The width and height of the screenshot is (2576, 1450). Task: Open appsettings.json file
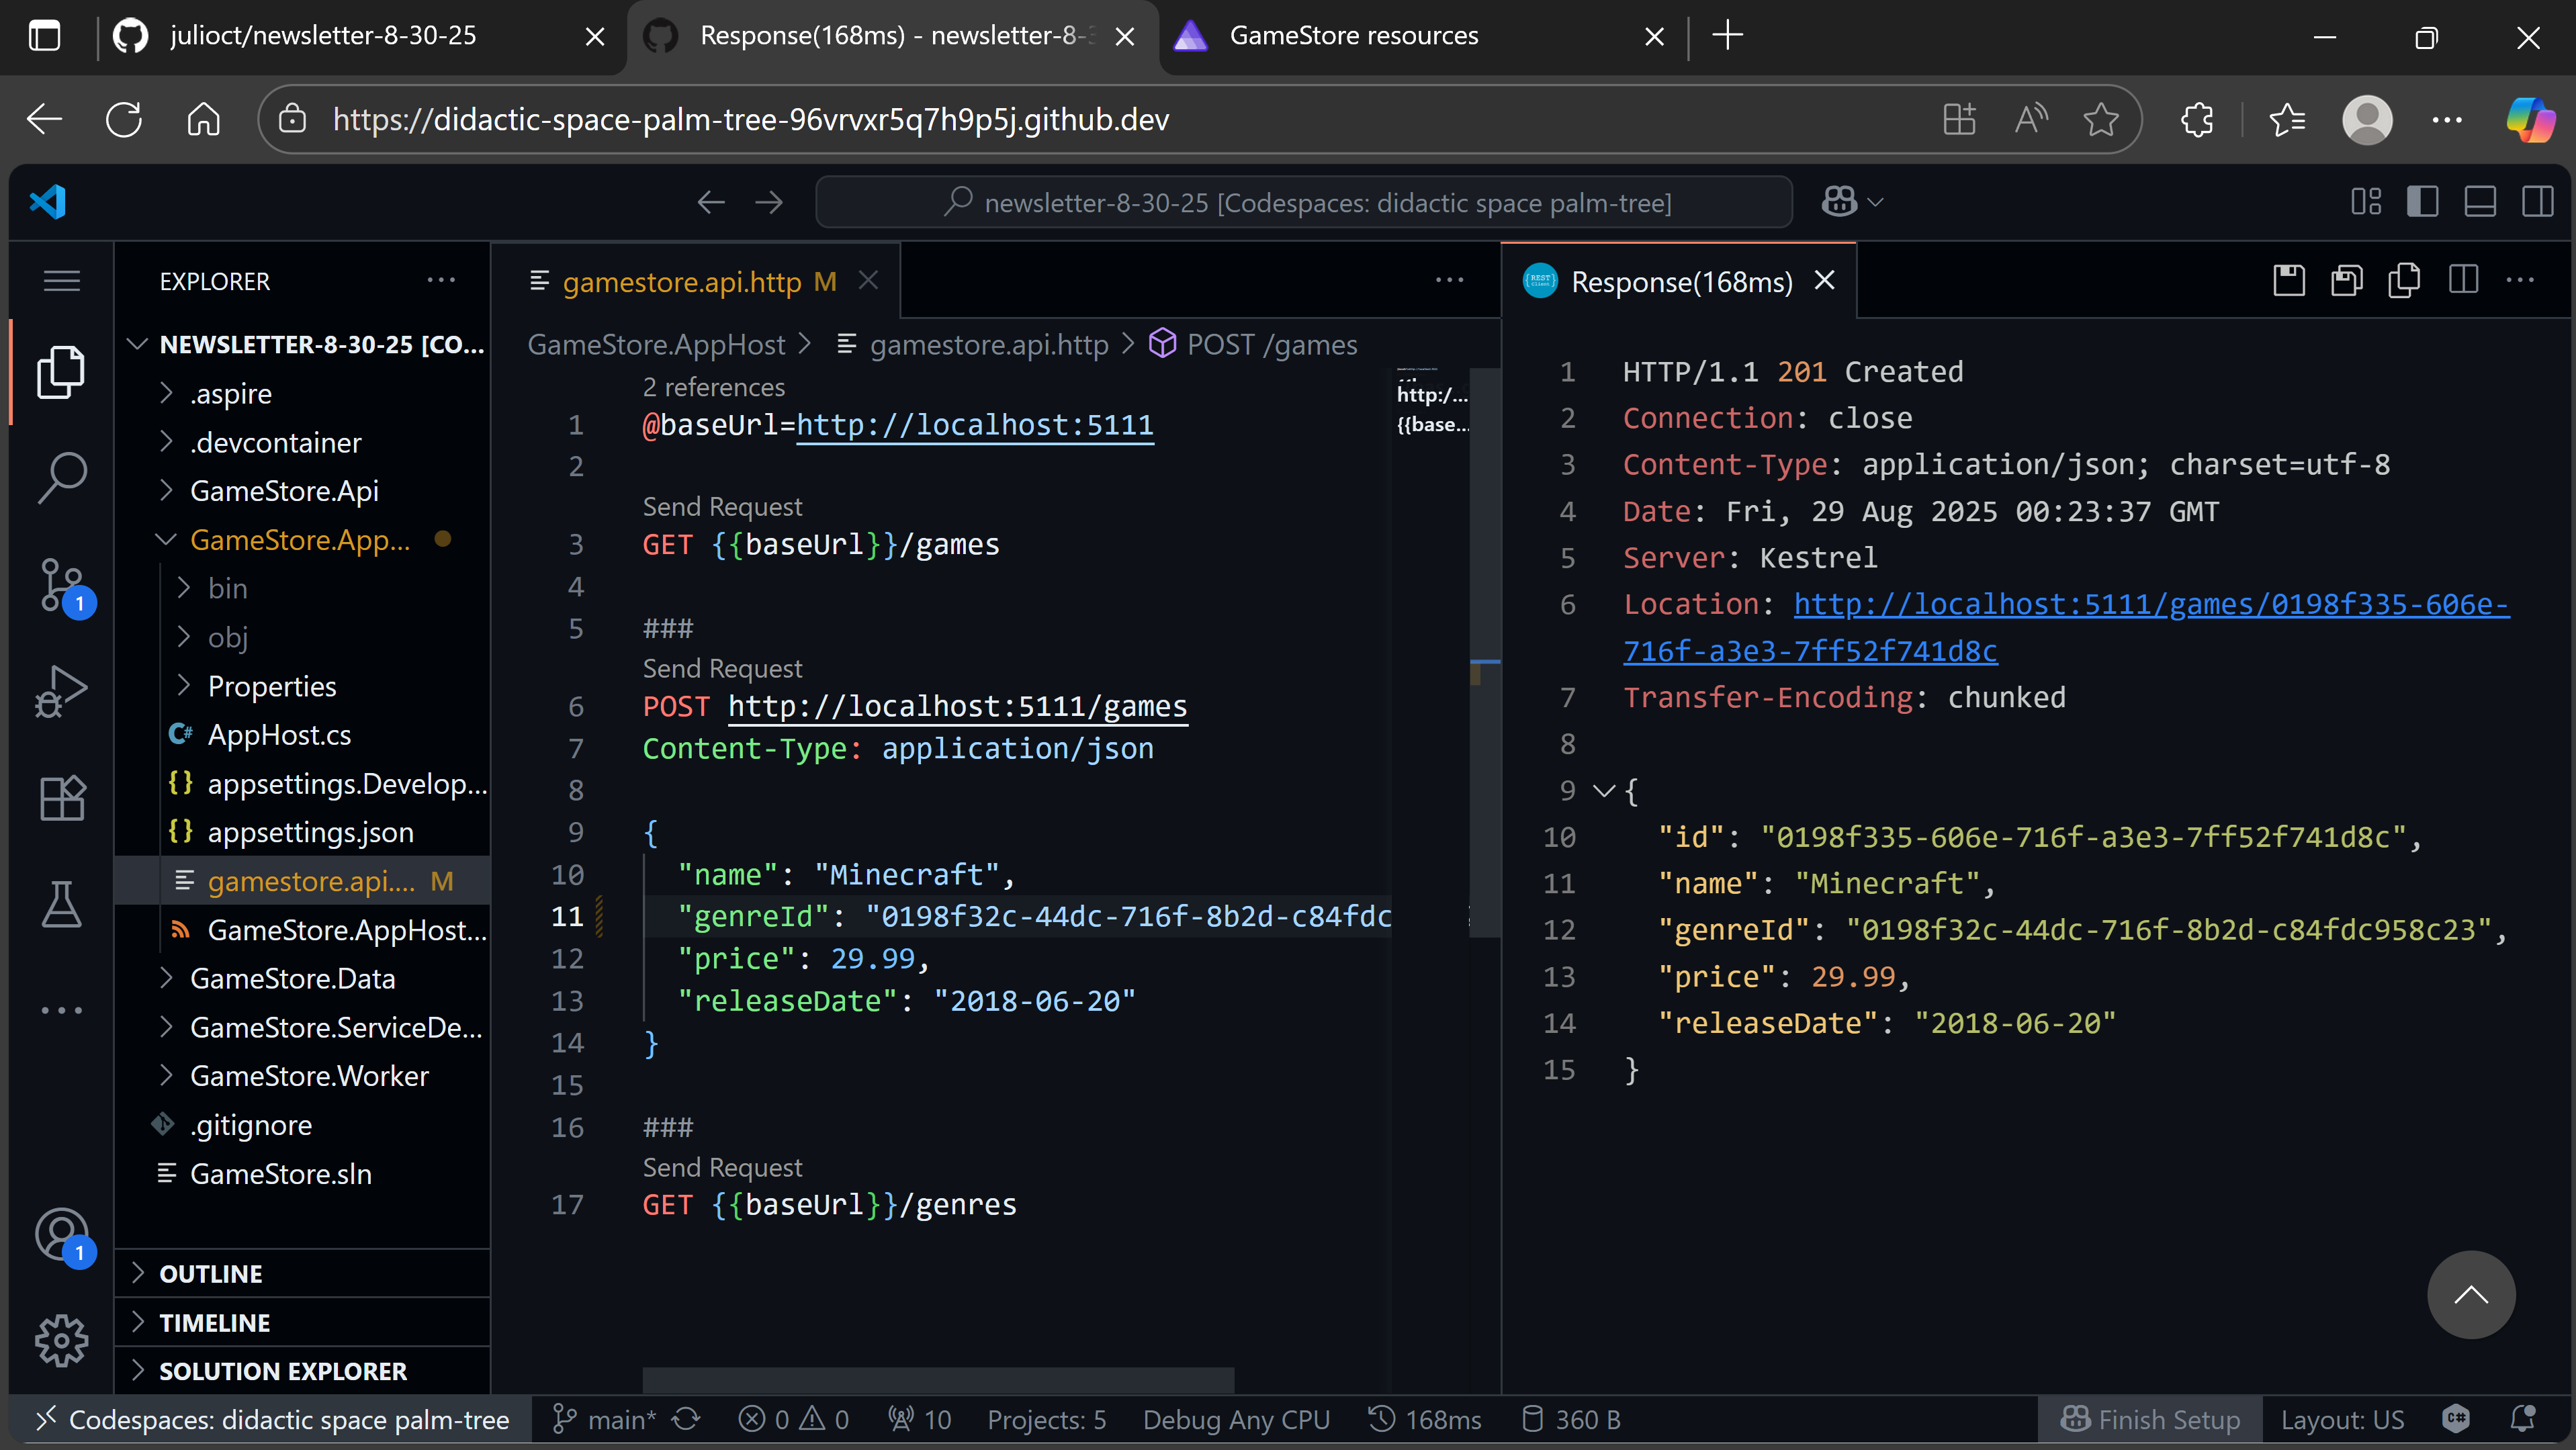click(x=302, y=832)
